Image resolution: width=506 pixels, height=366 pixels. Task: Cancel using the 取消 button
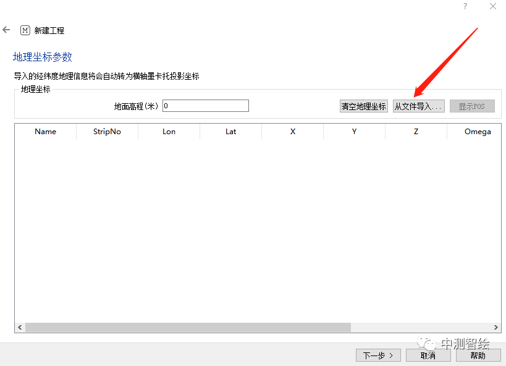[x=428, y=355]
